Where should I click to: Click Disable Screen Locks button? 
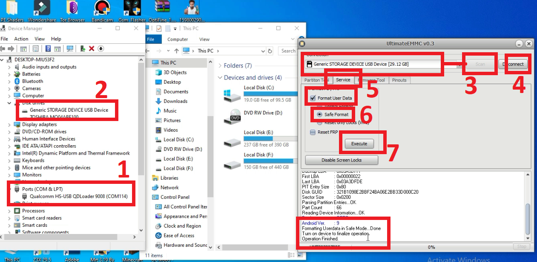coord(342,160)
